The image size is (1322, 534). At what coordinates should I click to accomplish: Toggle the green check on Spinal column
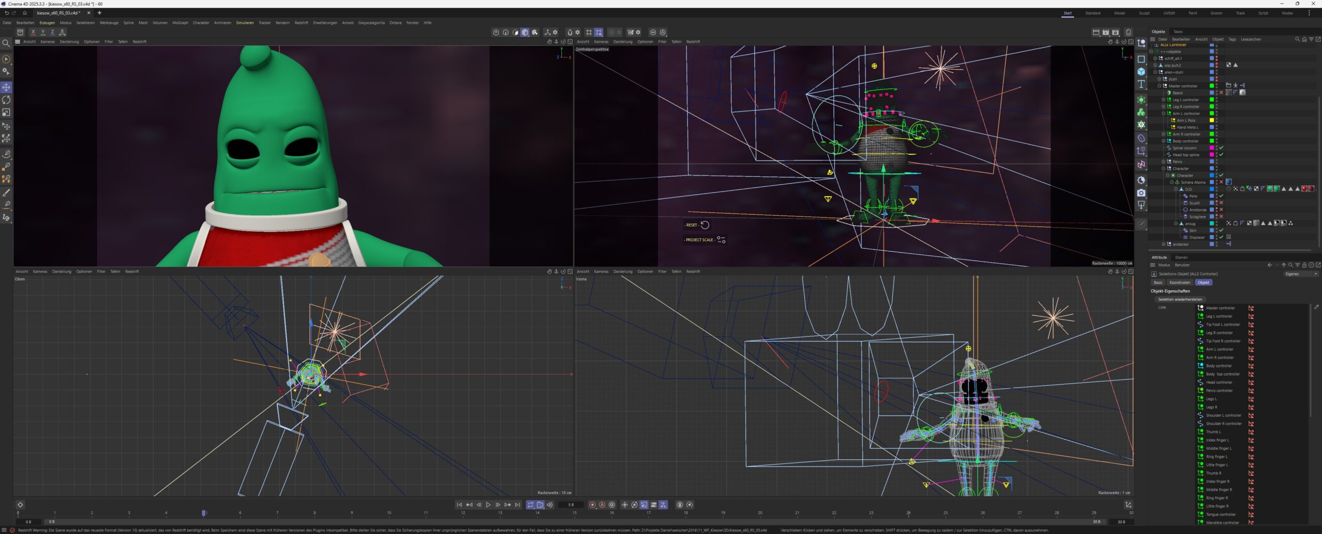pos(1221,148)
